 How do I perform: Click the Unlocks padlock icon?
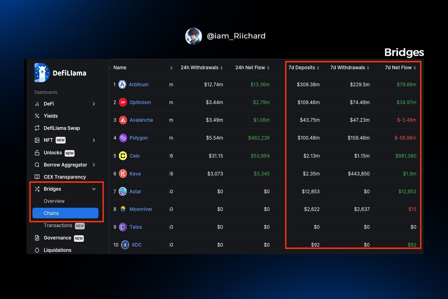coord(37,152)
